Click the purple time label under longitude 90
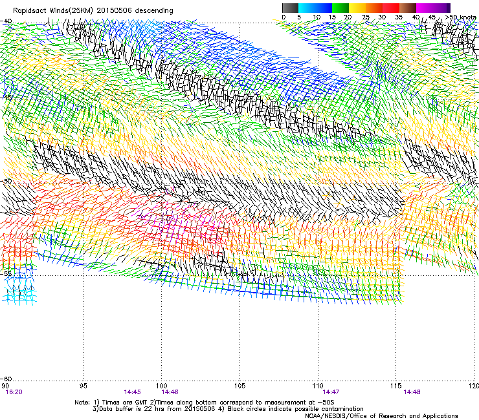Screen dimensions: 479x420 pyautogui.click(x=14, y=392)
